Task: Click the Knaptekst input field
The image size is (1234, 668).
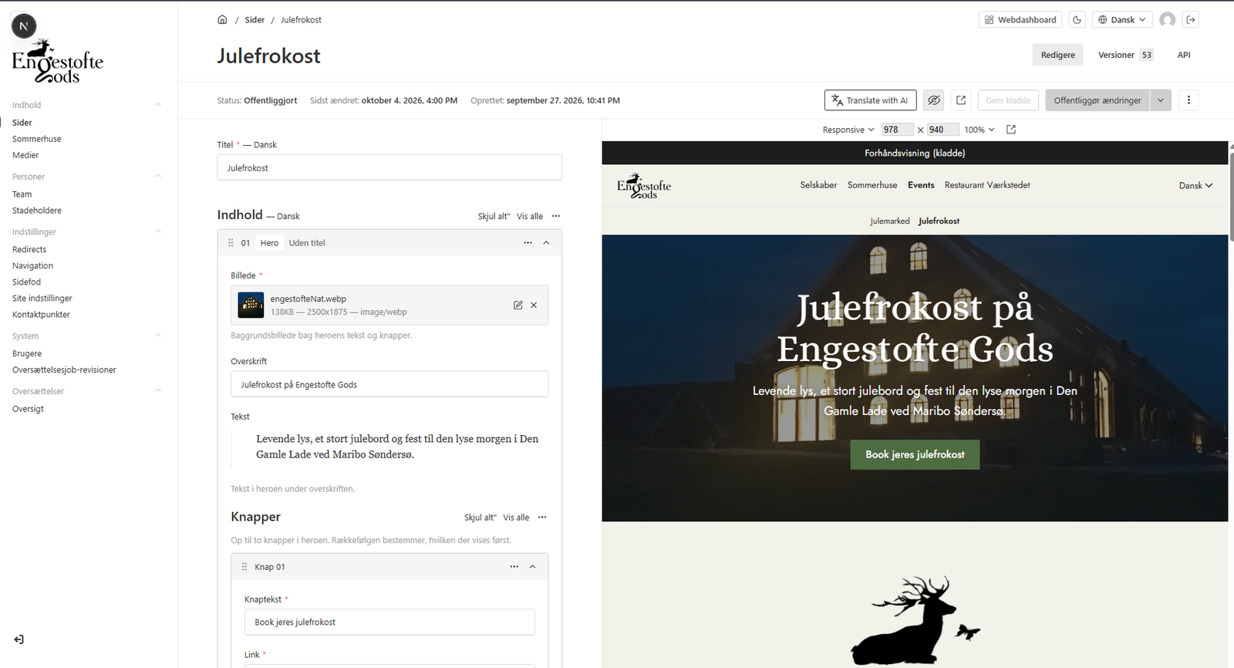Action: point(389,622)
